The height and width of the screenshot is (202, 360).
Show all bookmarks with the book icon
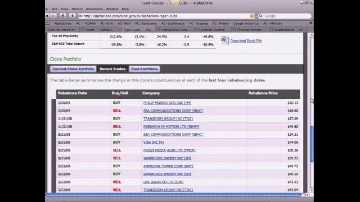(x=47, y=24)
